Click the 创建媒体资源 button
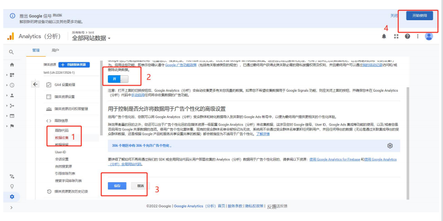Viewport: 443px width, 221px height. pyautogui.click(x=74, y=65)
